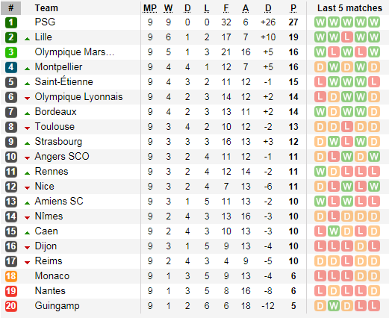Click Lille's red L result in last matches
The image size is (389, 318).
(347, 37)
